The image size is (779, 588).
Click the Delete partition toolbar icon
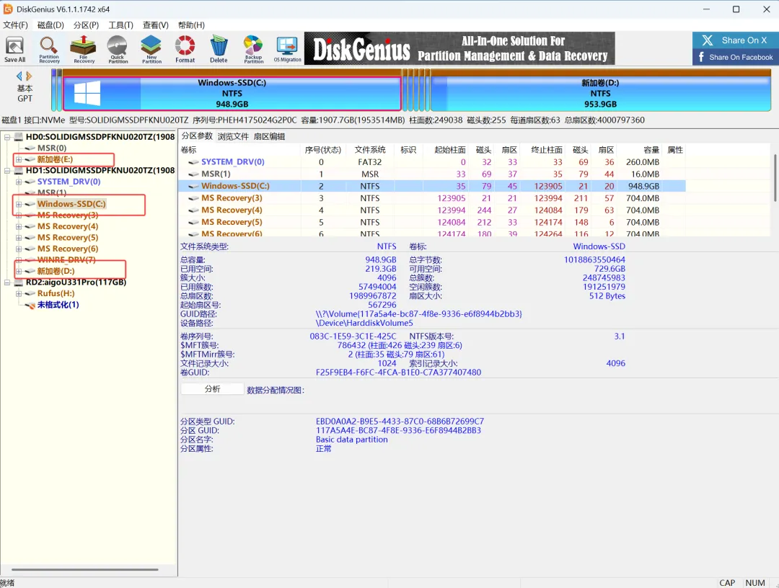[219, 49]
